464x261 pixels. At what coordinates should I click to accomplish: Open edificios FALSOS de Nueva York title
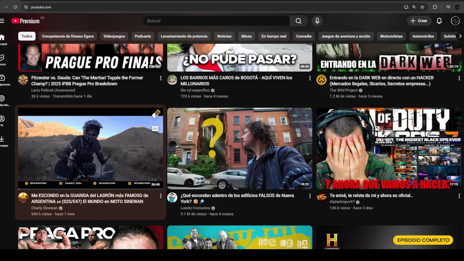(237, 198)
